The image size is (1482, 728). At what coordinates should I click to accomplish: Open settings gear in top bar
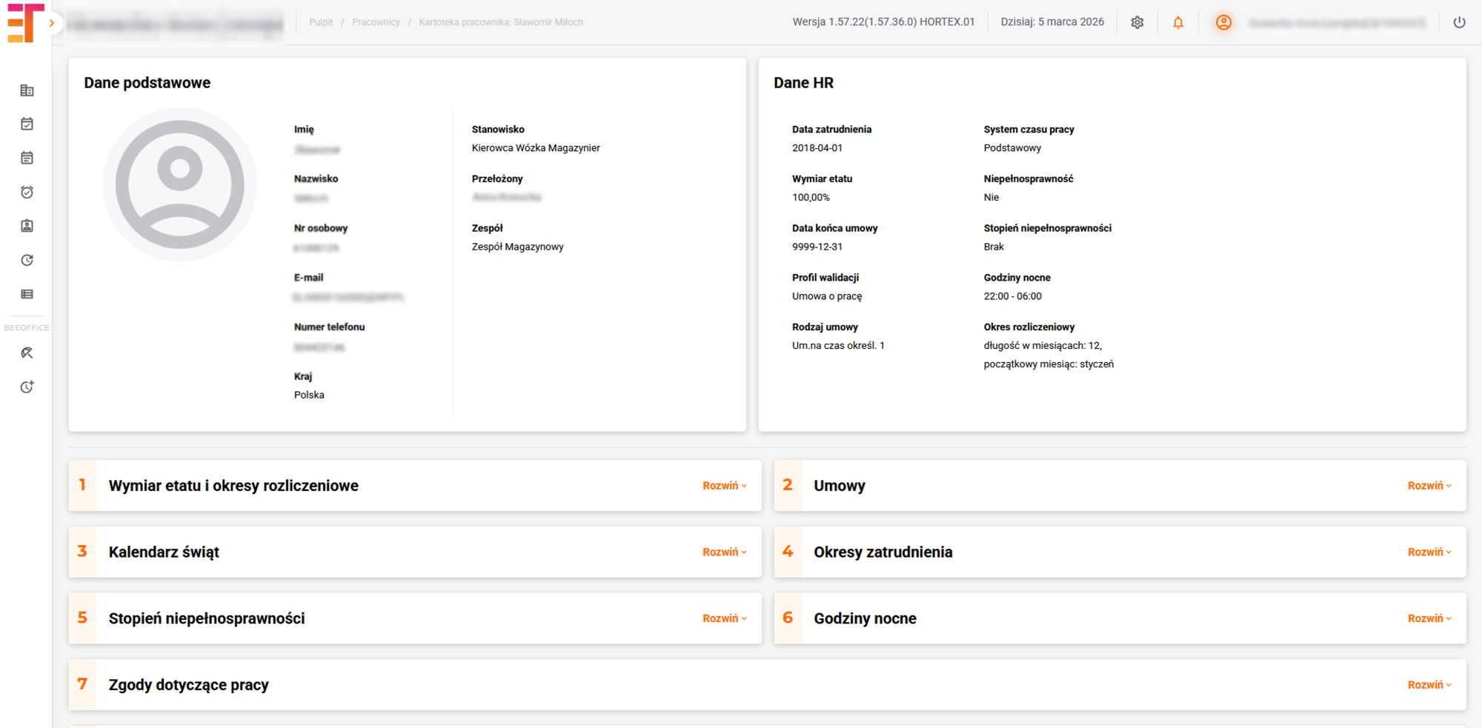click(1137, 22)
